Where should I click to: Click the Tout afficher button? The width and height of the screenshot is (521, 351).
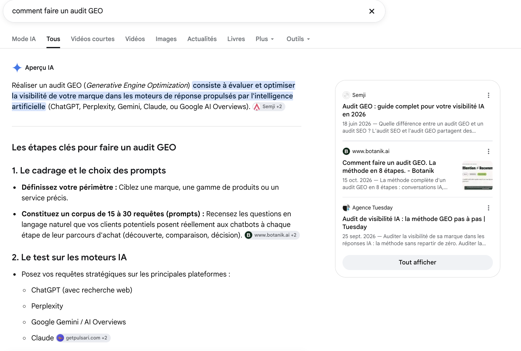point(417,262)
